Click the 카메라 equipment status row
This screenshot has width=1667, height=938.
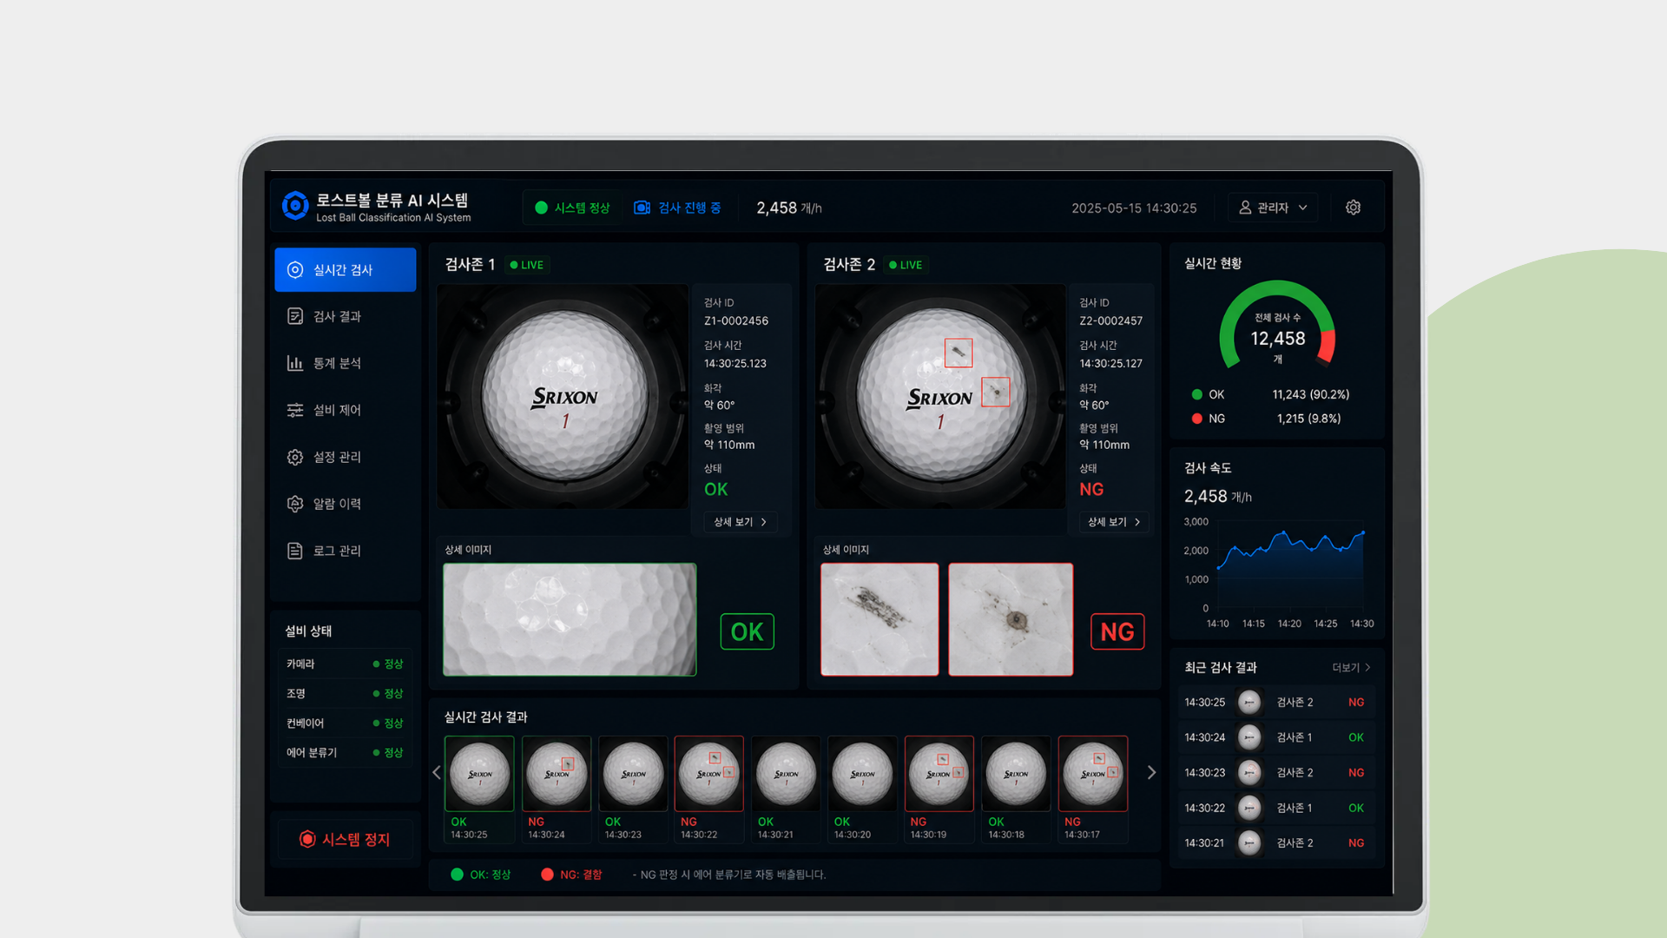346,664
